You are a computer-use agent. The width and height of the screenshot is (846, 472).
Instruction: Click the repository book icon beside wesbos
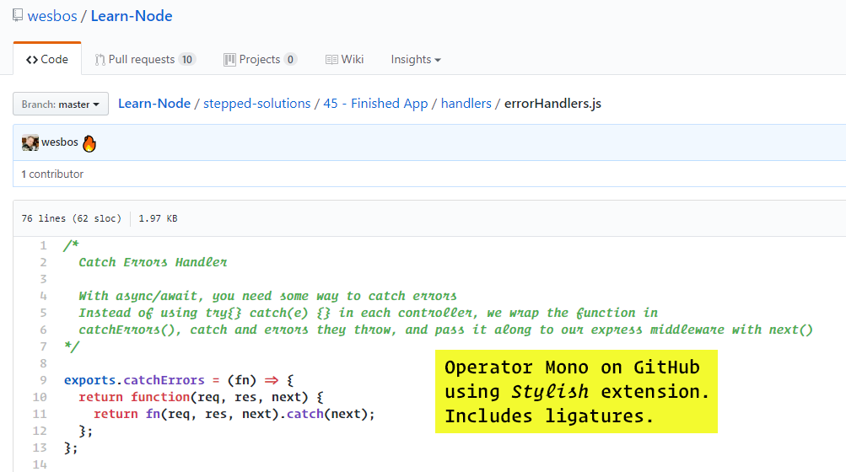(x=18, y=15)
